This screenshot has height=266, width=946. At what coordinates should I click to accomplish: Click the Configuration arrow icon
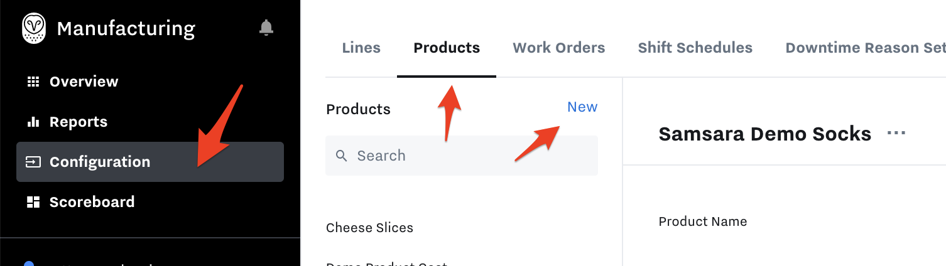click(33, 162)
